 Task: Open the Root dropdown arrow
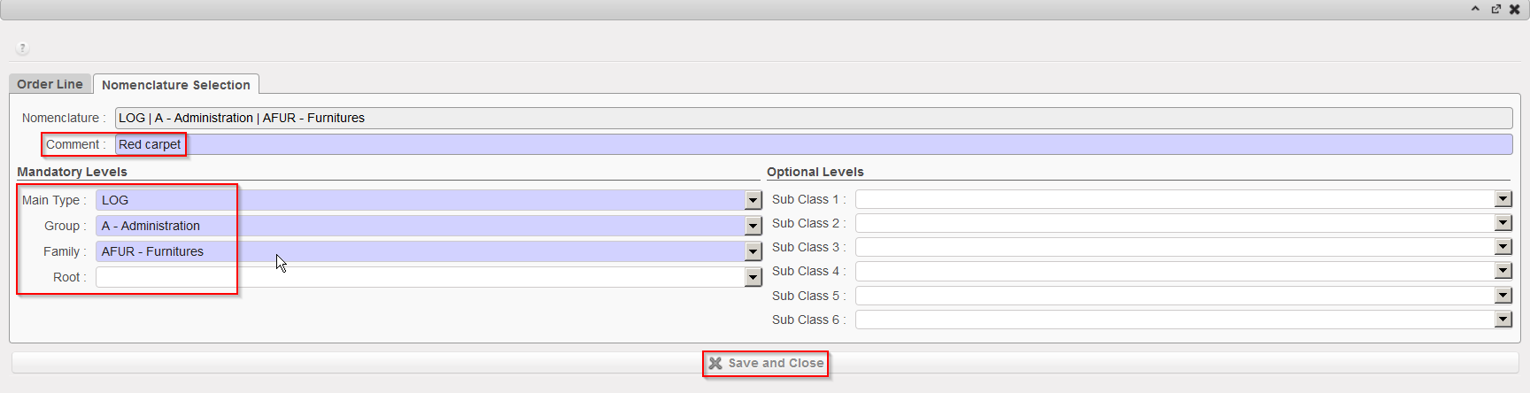[753, 277]
